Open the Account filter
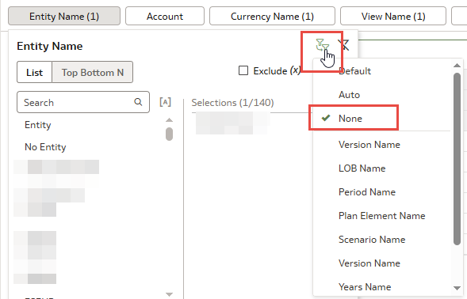Image resolution: width=467 pixels, height=299 pixels. pos(165,16)
